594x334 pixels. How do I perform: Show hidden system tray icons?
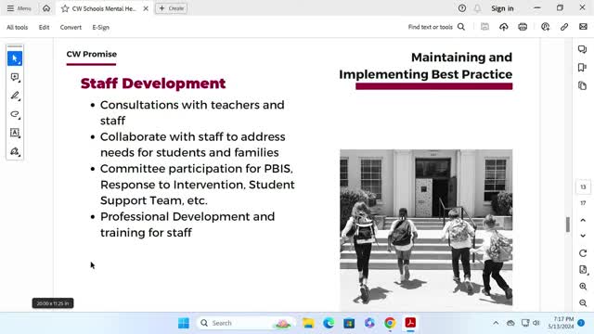496,323
